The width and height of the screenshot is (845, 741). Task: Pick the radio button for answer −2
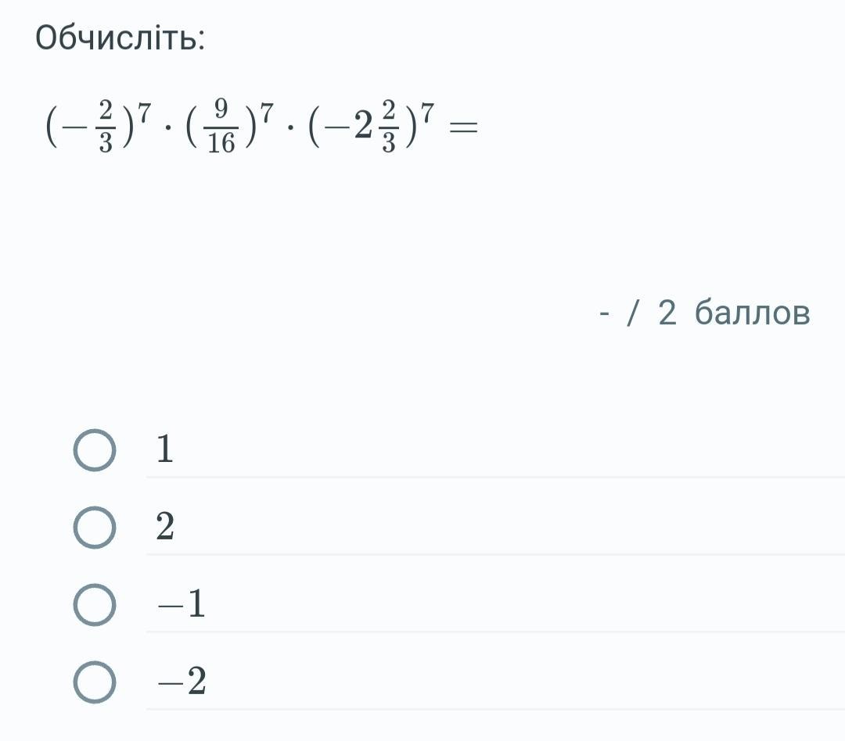tap(95, 682)
